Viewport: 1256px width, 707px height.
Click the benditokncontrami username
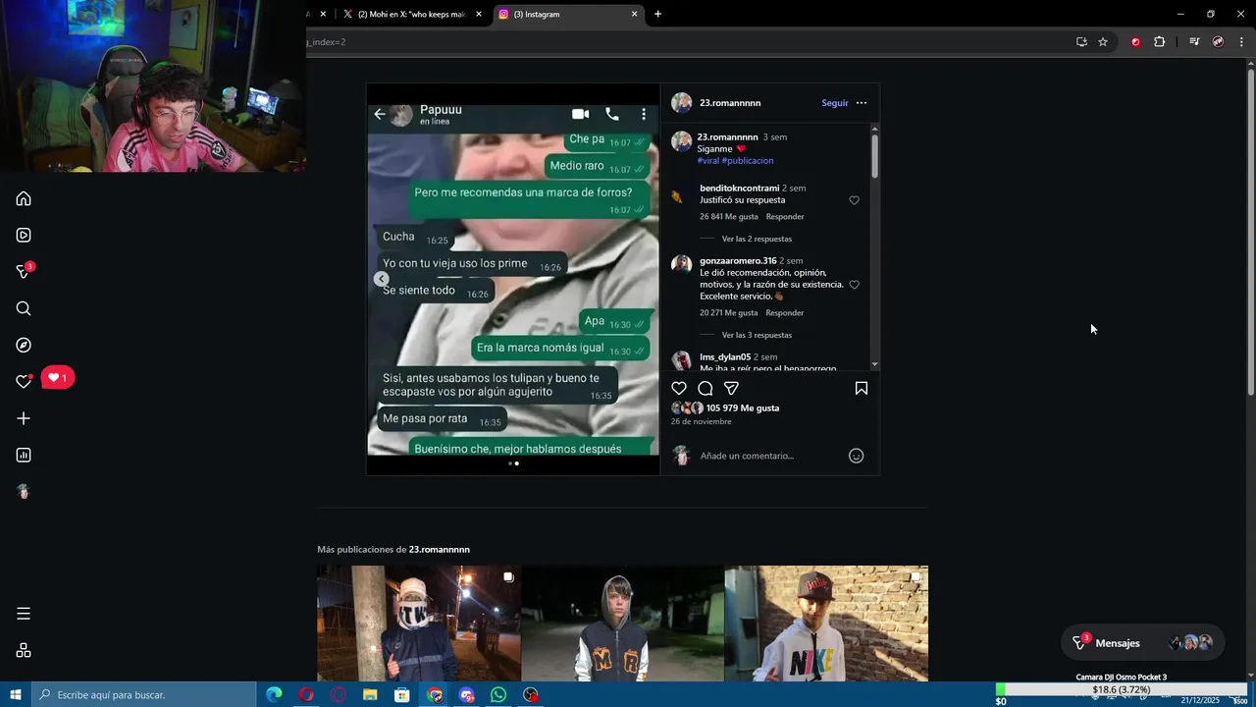pos(740,189)
